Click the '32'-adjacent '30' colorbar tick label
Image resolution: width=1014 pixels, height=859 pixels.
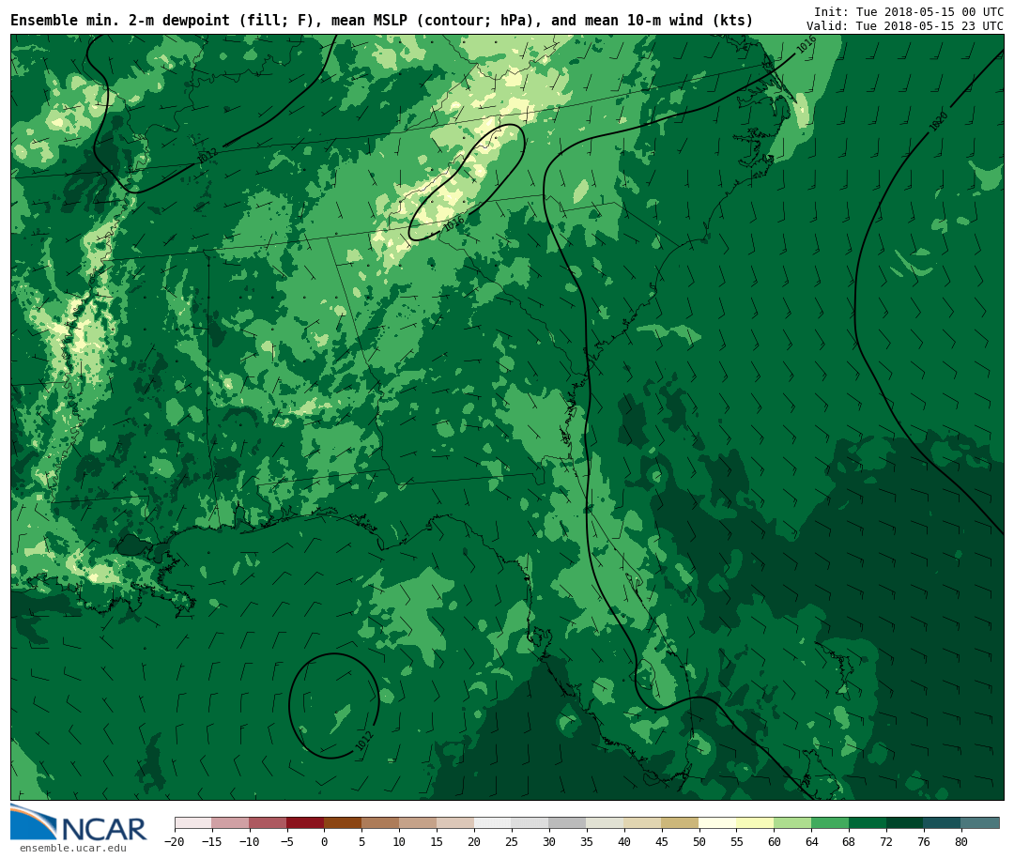549,841
